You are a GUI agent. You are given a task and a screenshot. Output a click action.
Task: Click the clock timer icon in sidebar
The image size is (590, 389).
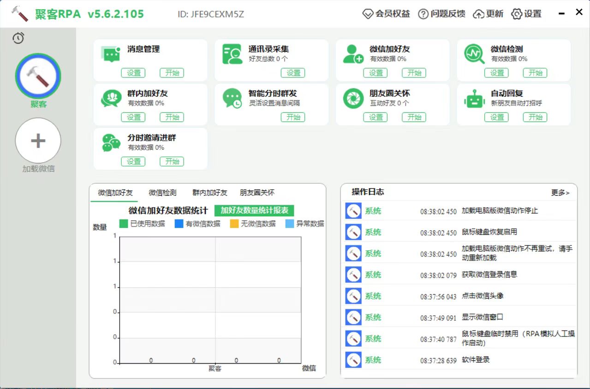coord(18,38)
